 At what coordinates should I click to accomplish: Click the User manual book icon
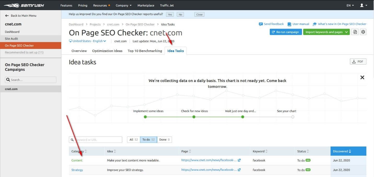click(289, 24)
